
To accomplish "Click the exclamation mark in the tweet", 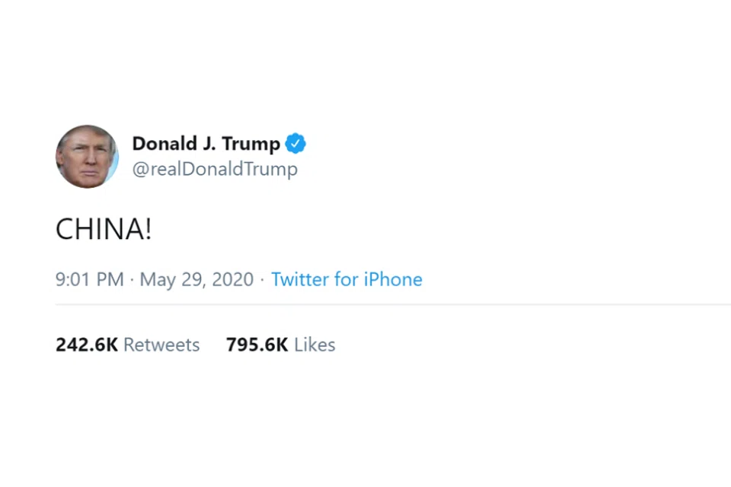I will [x=148, y=229].
